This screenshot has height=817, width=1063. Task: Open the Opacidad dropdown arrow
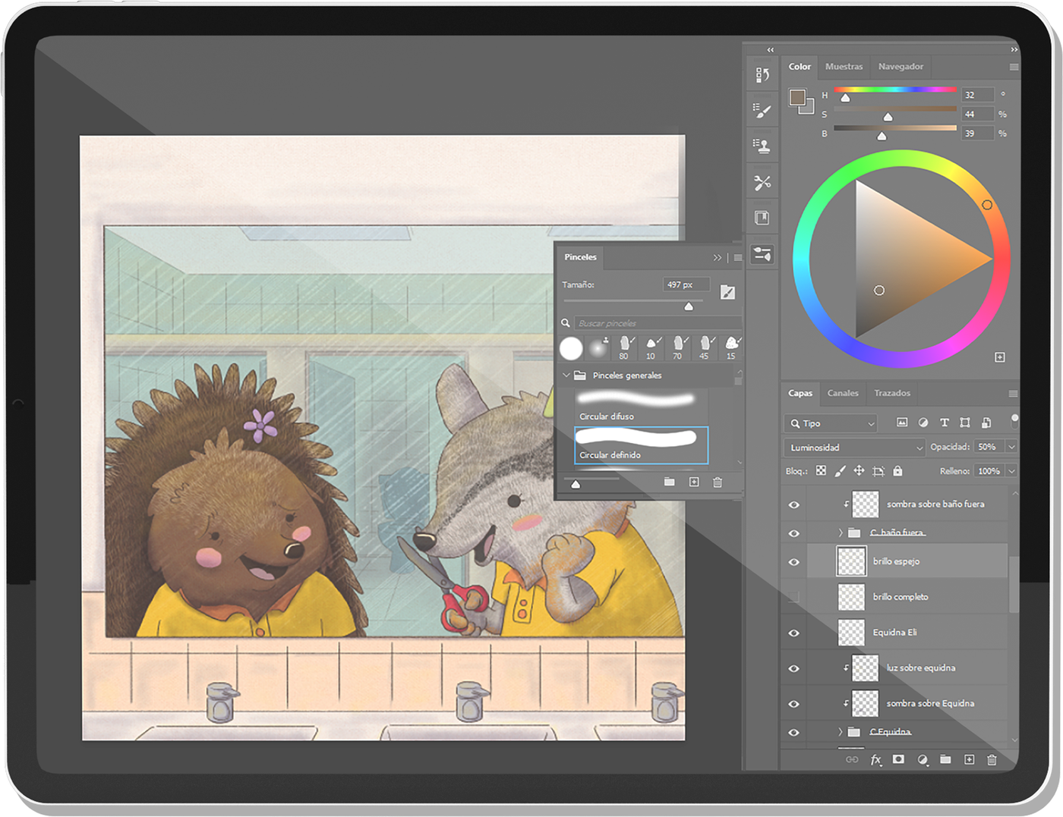point(1011,447)
